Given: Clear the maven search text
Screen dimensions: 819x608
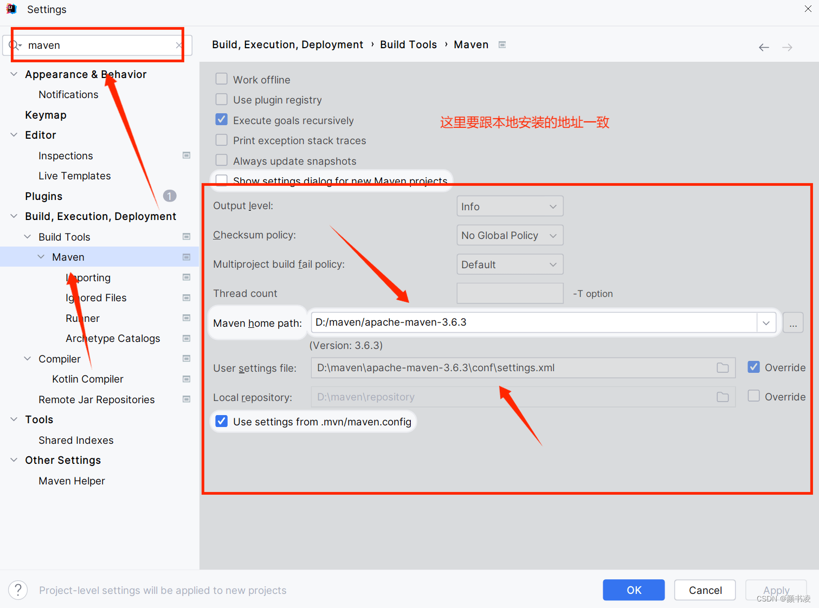Looking at the screenshot, I should [179, 46].
